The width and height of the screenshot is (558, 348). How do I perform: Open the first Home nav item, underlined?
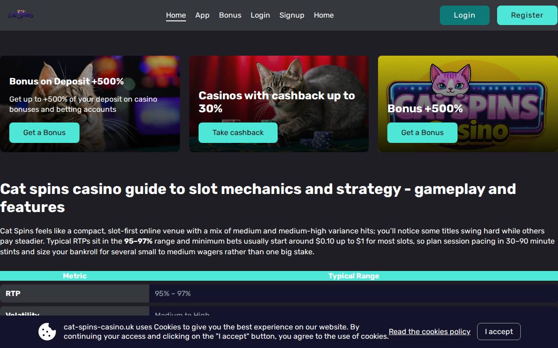176,15
